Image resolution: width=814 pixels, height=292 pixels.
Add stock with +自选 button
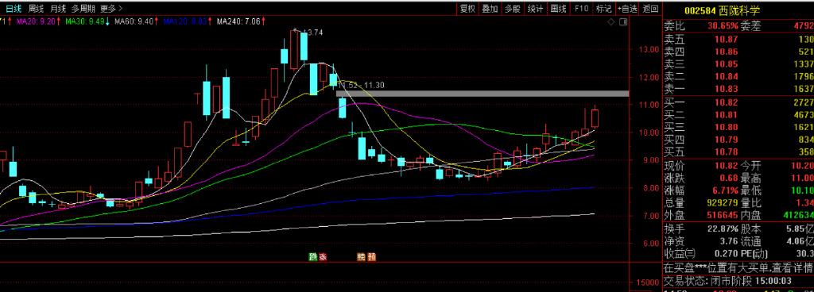click(x=627, y=8)
